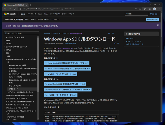Select Windows App SDK の概要 in sidebar

18,65
